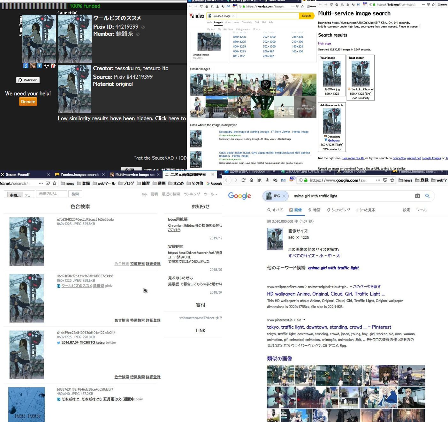Image resolution: width=448 pixels, height=422 pixels.
Task: Open the ツール dropdown in ascii2d navigation
Action: coord(210,194)
